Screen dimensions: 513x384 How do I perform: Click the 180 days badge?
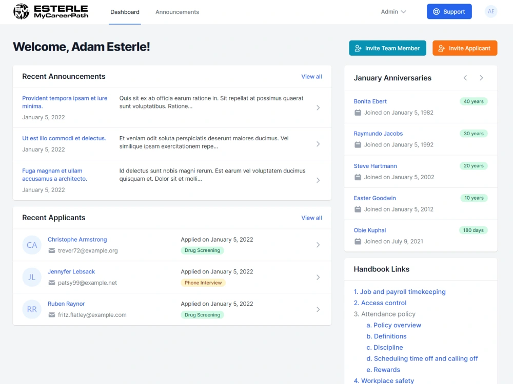473,230
